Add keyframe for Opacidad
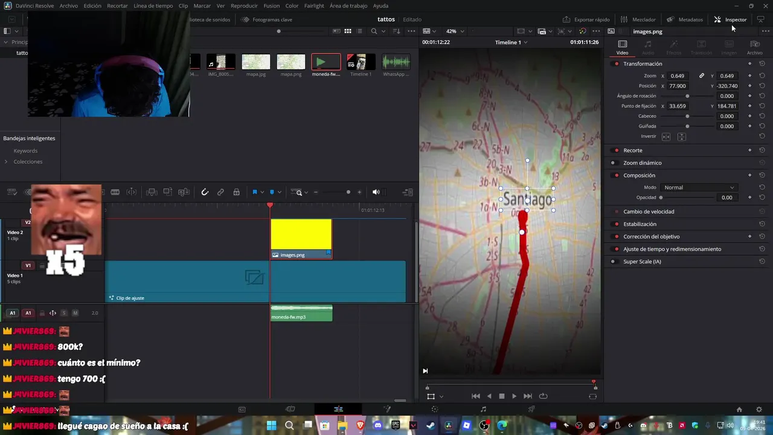 tap(750, 198)
